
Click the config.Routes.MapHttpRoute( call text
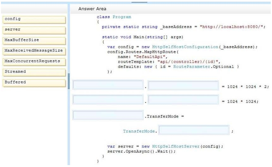pyautogui.click(x=143, y=52)
